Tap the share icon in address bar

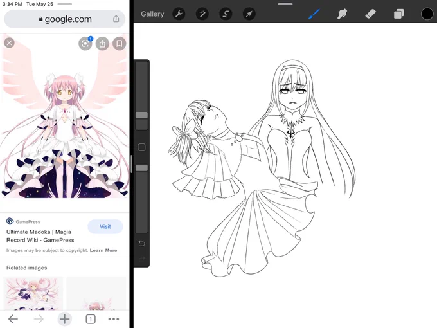(x=116, y=19)
